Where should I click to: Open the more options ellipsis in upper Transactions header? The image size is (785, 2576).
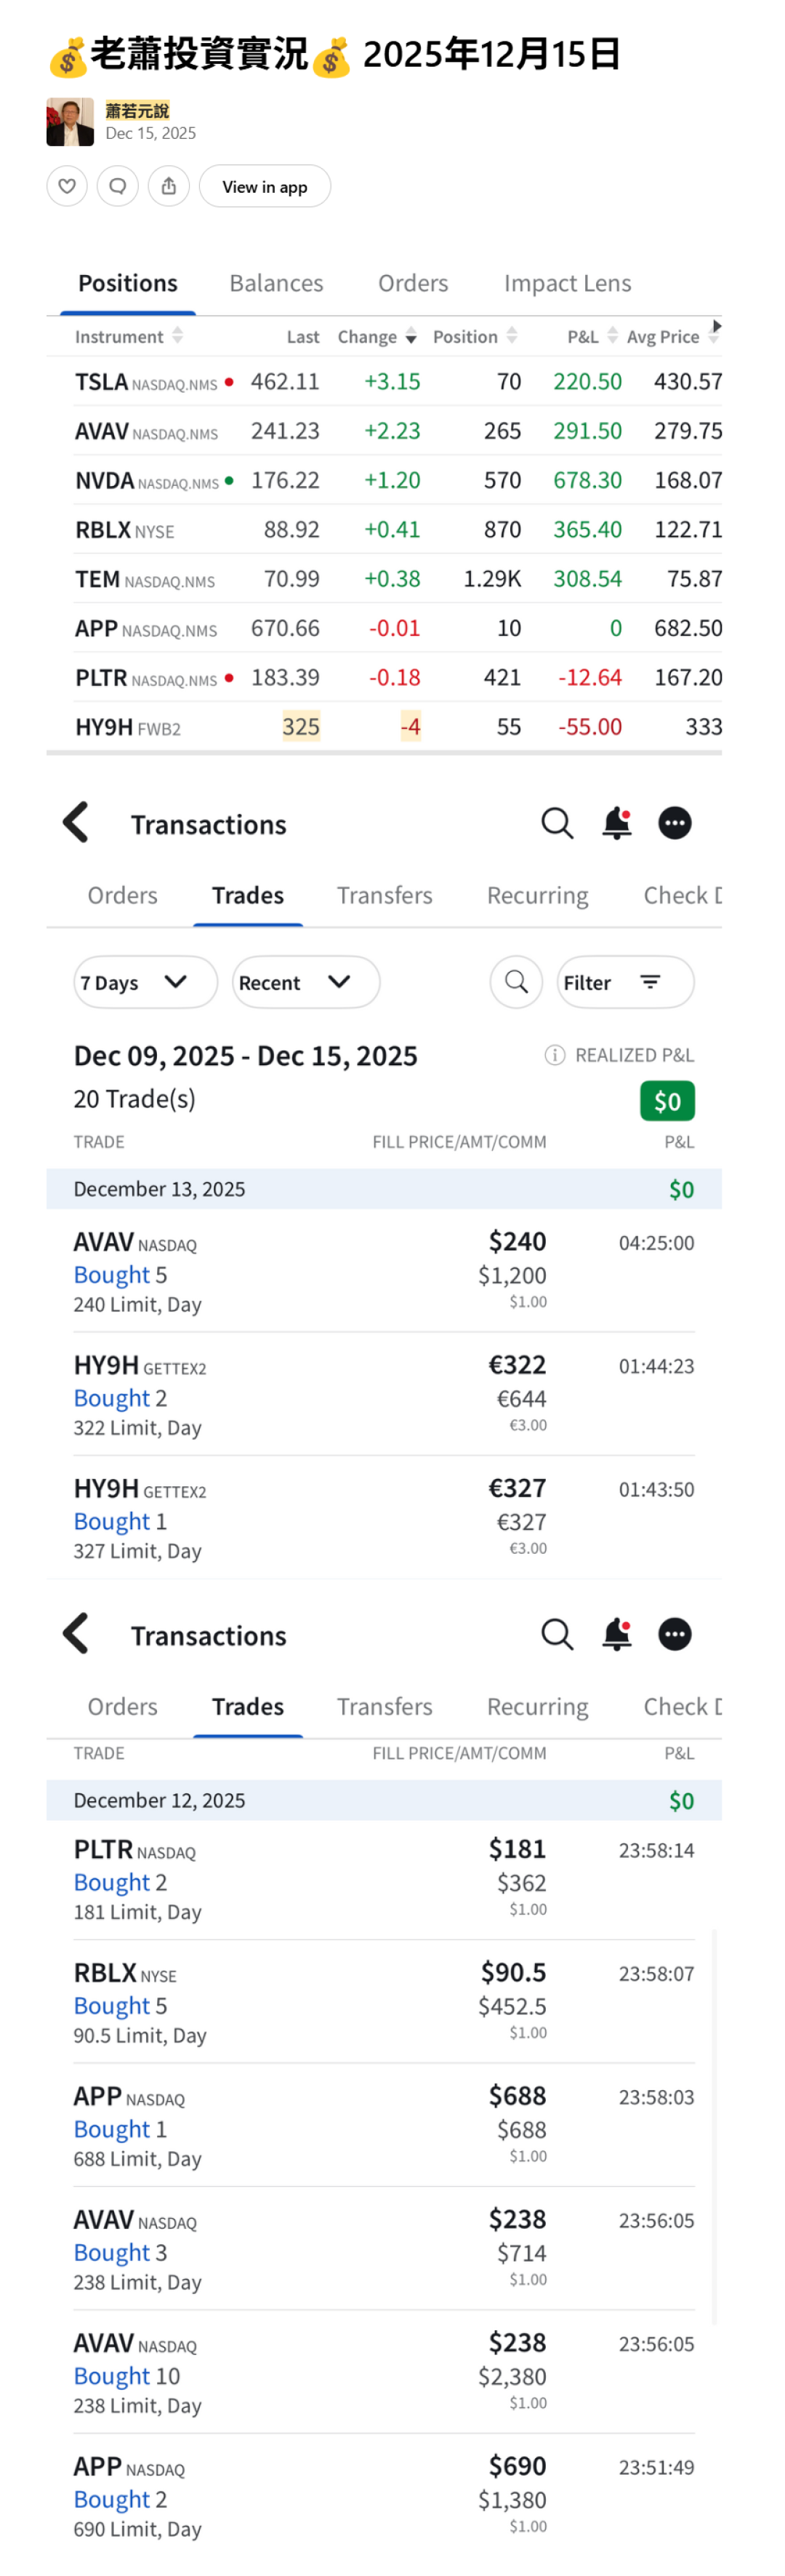tap(674, 823)
